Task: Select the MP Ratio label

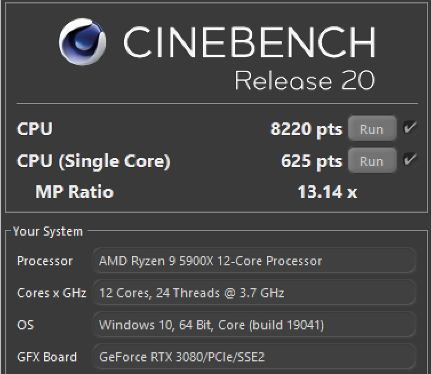Action: click(x=74, y=192)
